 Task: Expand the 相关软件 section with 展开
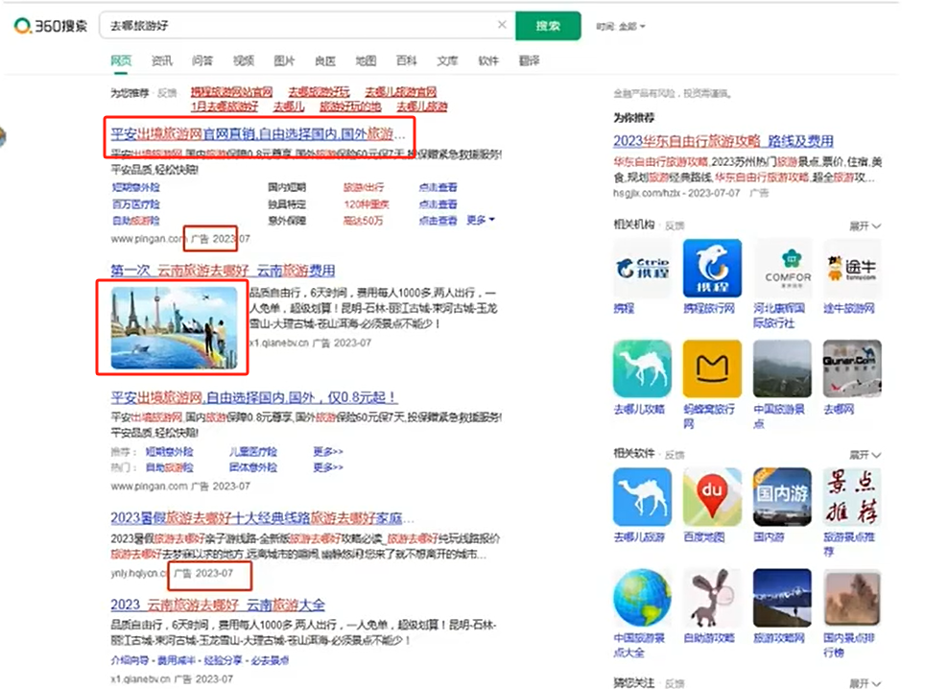click(865, 455)
